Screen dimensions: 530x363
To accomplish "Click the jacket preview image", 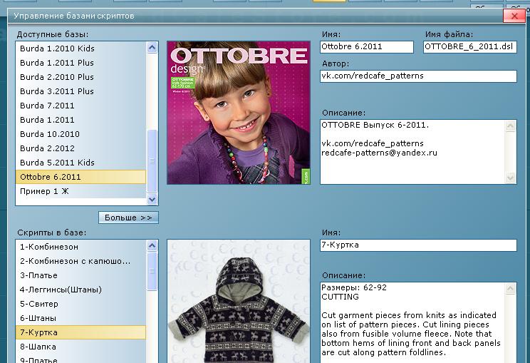I will tap(239, 302).
